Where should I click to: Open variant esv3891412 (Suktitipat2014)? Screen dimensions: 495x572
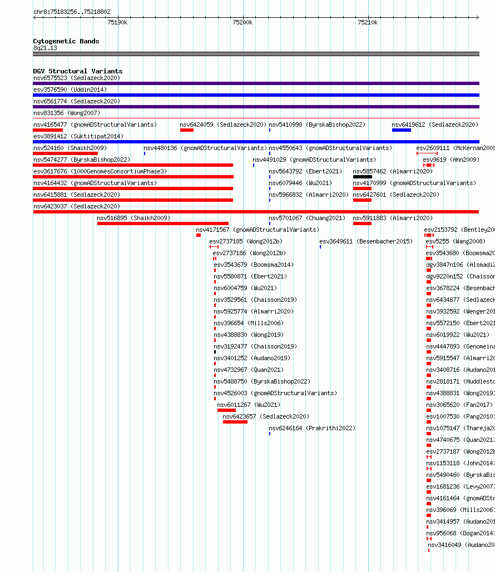(x=78, y=136)
